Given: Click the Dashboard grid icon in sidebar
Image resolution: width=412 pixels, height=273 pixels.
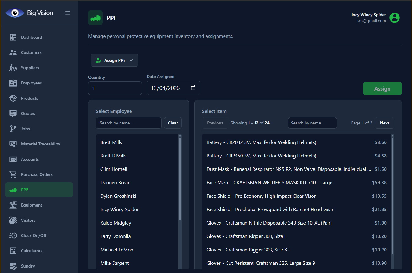Looking at the screenshot, I should tap(13, 37).
